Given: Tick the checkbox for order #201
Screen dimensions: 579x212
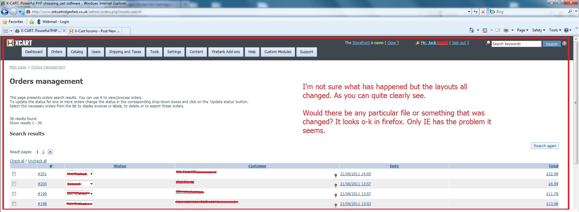Looking at the screenshot, I should [14, 174].
